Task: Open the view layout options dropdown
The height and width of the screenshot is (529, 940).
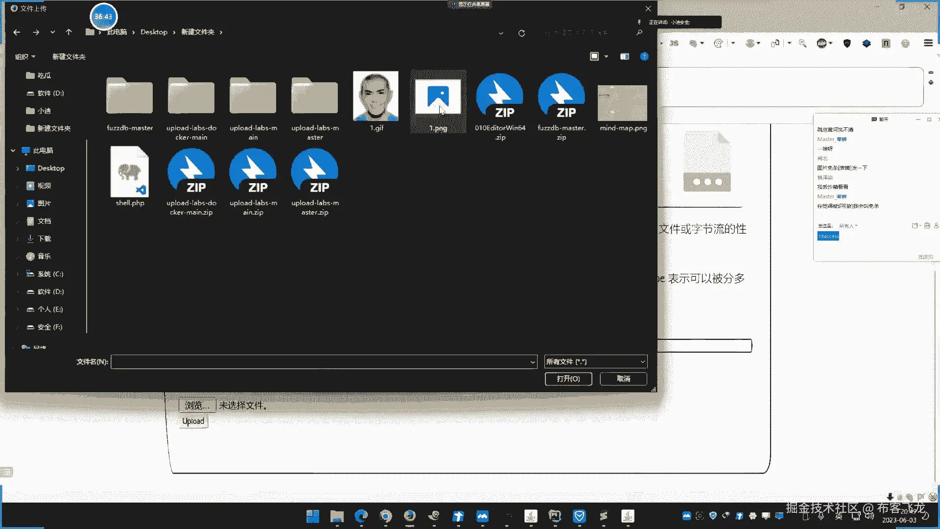Action: [x=606, y=56]
